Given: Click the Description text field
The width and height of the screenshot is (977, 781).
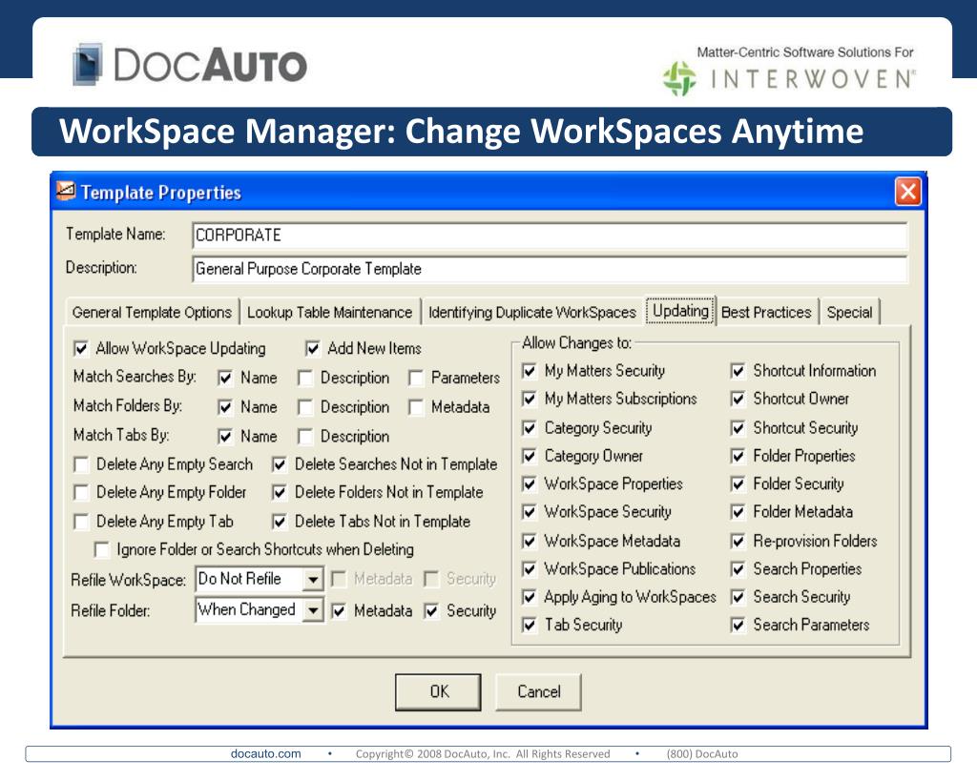Looking at the screenshot, I should (550, 269).
